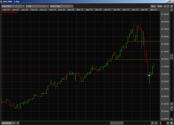Click the white triangle trade marker

click(149, 75)
